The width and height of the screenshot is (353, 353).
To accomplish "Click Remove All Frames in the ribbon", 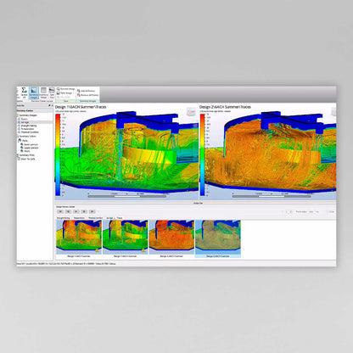I will 87,95.
